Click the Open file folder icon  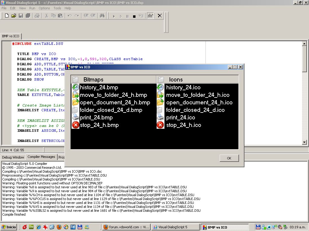(14, 16)
